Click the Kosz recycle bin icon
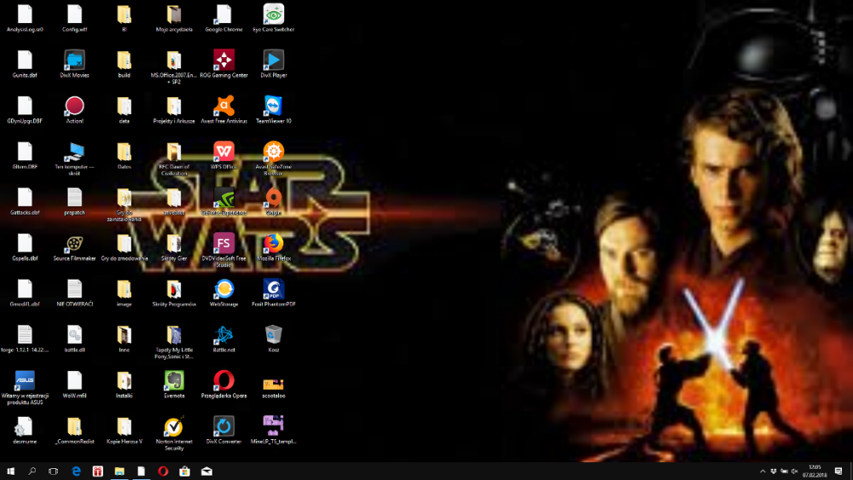Viewport: 853px width, 480px height. (x=273, y=335)
